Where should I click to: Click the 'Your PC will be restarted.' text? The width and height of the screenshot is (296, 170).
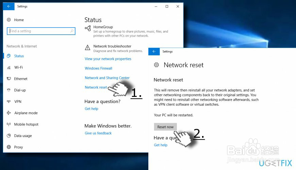174,115
